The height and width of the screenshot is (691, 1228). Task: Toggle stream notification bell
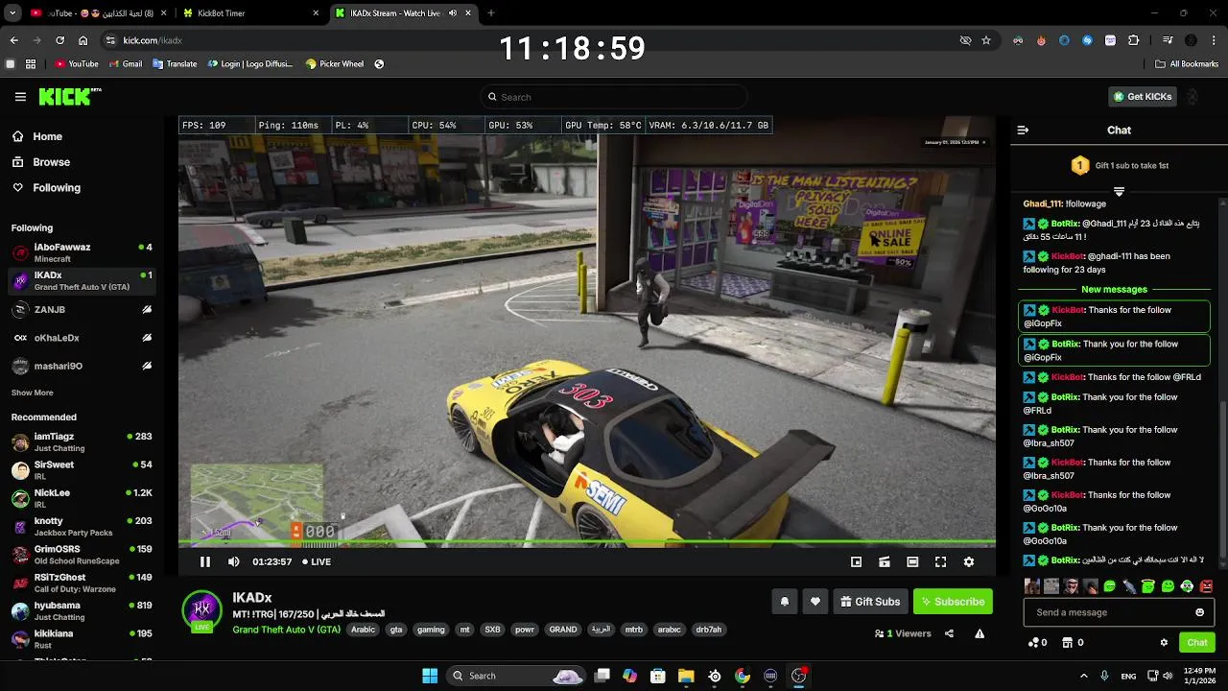coord(785,602)
